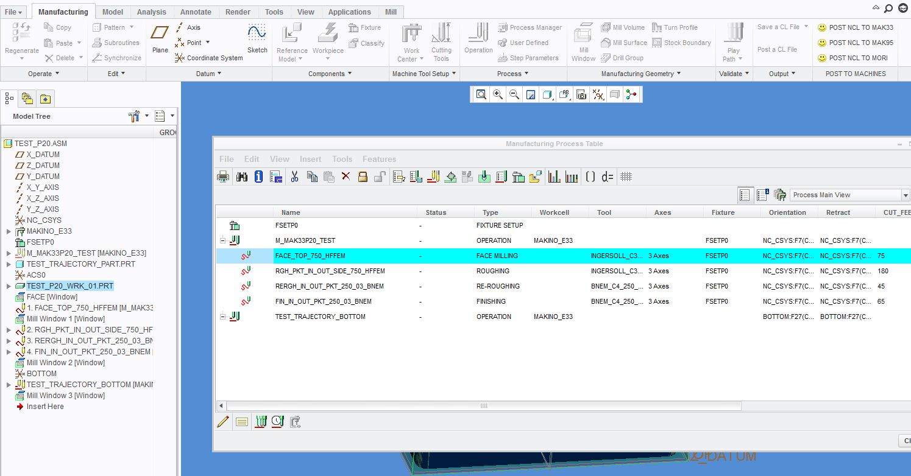Click the d= relations icon
This screenshot has width=911, height=476.
(x=608, y=177)
